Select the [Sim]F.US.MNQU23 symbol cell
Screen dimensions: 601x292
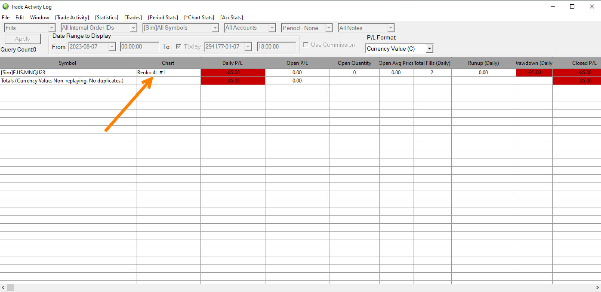68,73
